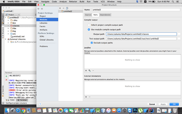Collapse the untitled2 project root
The image size is (182, 114).
click(x=6, y=17)
